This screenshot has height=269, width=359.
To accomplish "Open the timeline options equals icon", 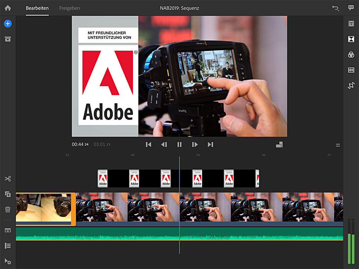I will click(x=338, y=145).
